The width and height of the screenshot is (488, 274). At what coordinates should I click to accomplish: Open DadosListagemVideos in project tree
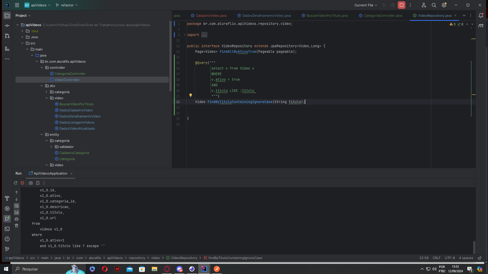77,122
